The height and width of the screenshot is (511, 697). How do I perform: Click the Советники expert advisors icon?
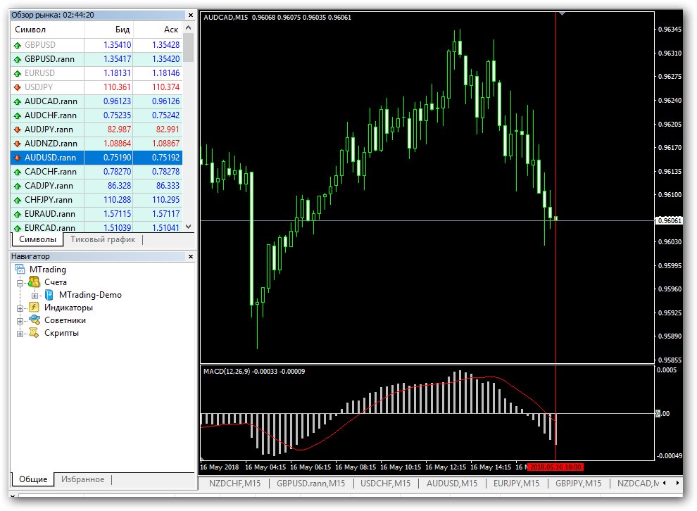point(34,320)
